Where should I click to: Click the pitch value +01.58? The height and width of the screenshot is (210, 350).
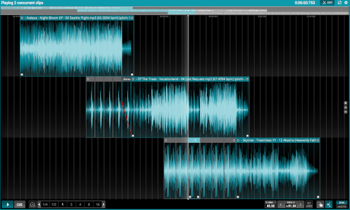coord(290,206)
